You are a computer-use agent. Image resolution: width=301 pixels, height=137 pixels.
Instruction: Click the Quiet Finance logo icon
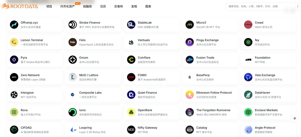click(x=131, y=95)
